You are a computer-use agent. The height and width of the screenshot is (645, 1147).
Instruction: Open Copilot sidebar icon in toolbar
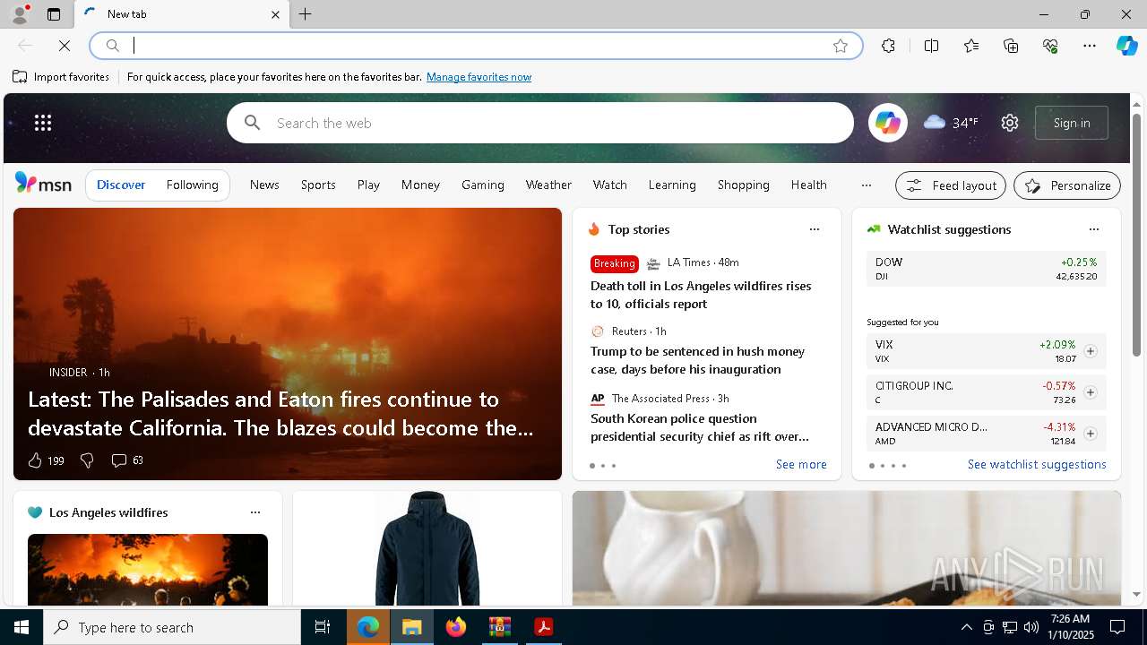coord(1126,46)
